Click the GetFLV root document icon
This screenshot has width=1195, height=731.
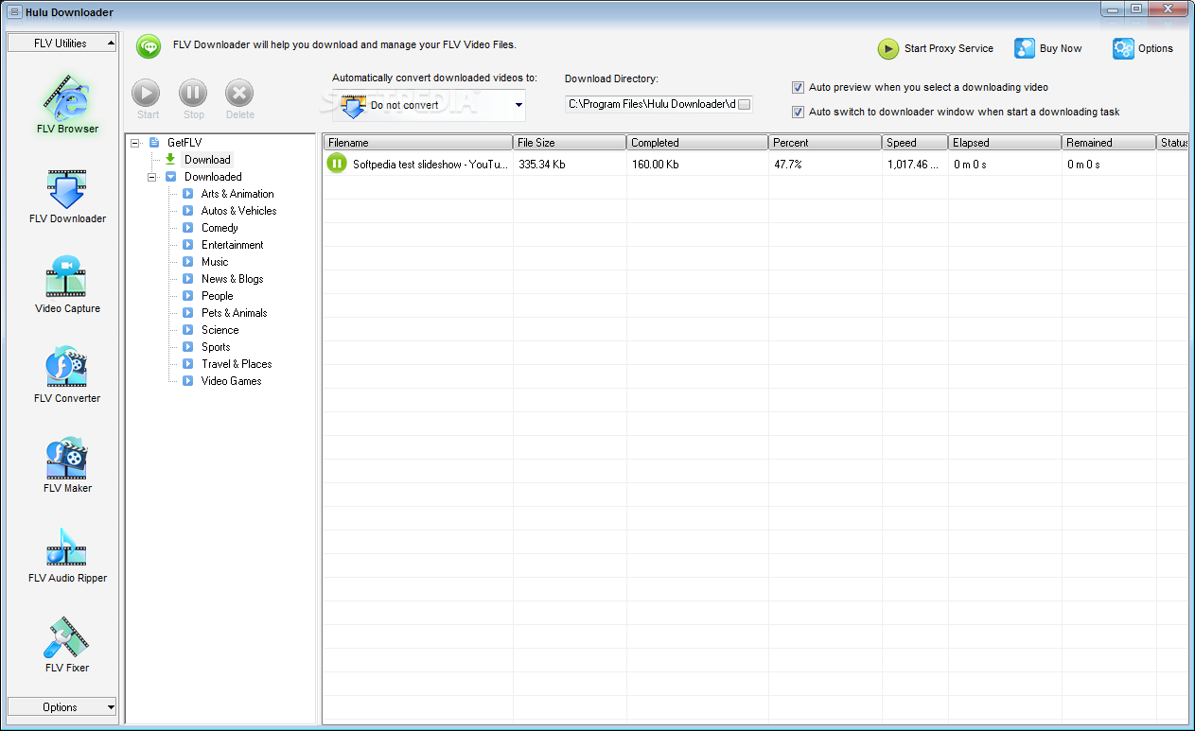tap(153, 143)
